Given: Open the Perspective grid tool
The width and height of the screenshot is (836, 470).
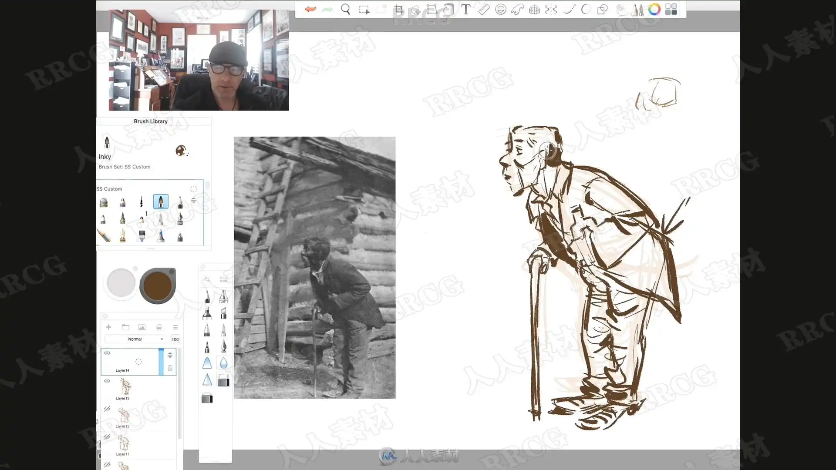Looking at the screenshot, I should (534, 9).
